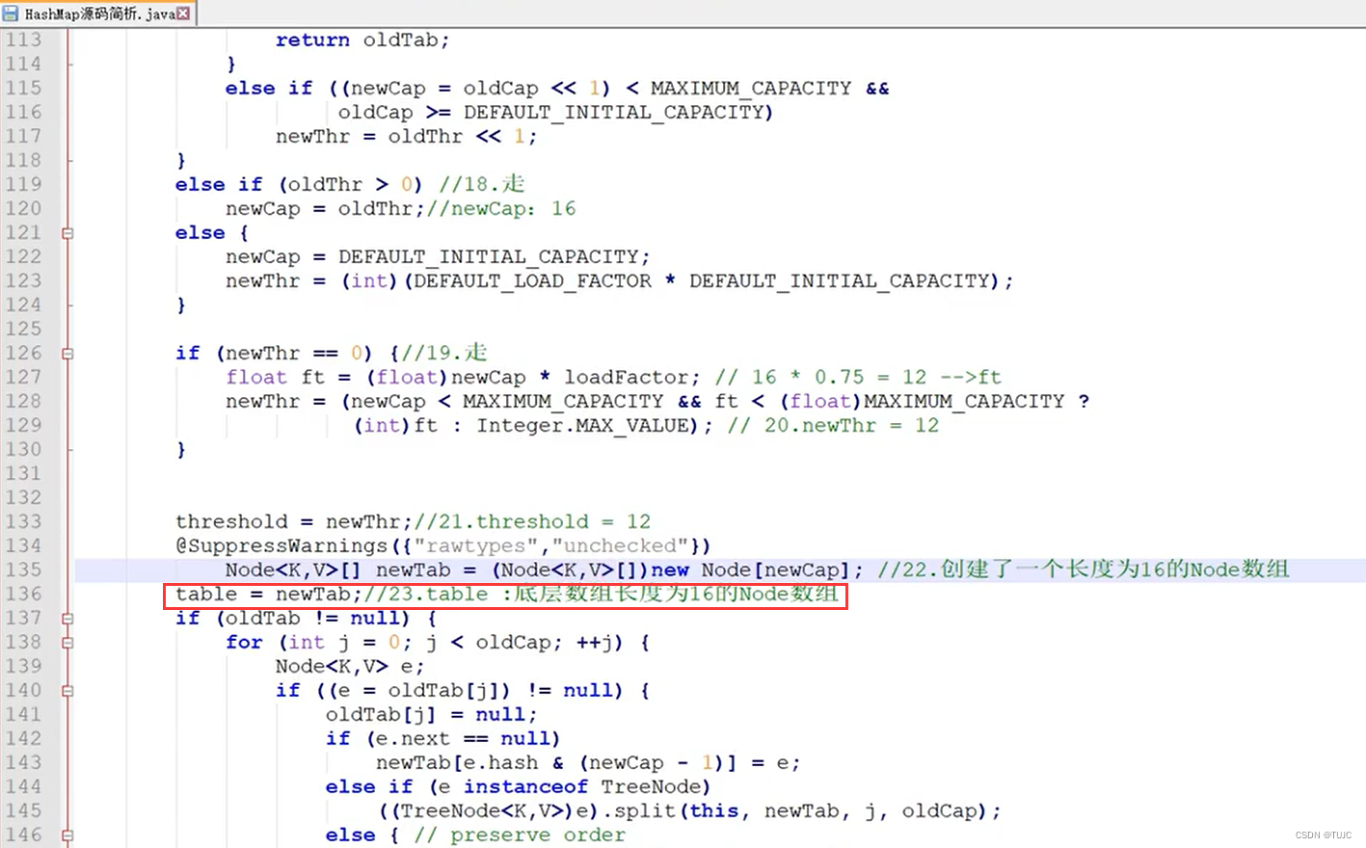Collapse the fold marker at line 140
1366x848 pixels.
tap(67, 691)
